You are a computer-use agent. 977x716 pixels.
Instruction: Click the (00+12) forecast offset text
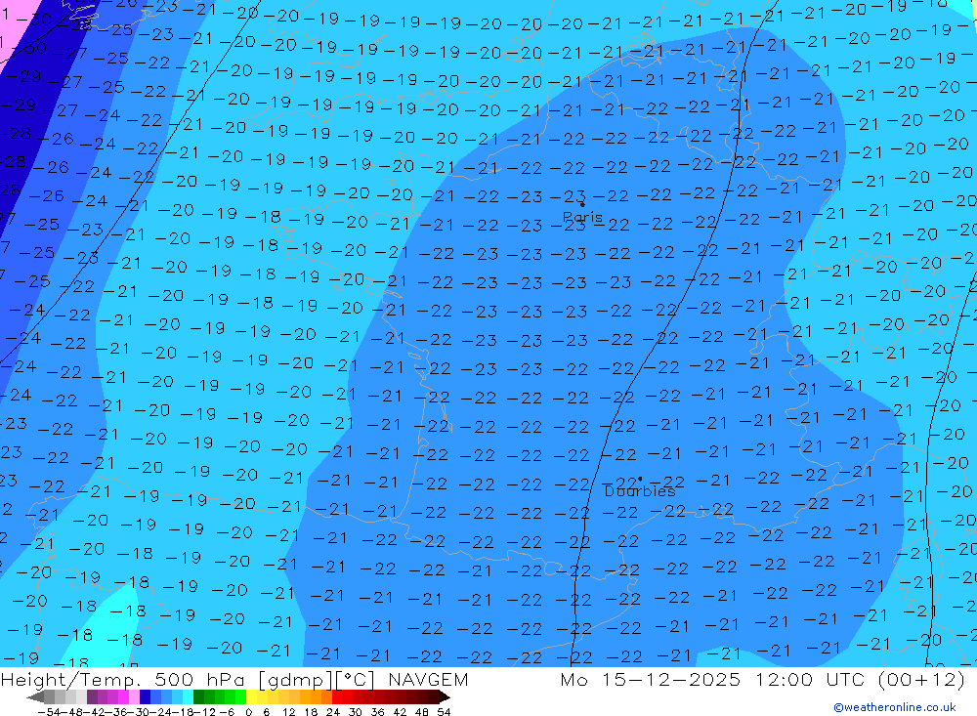pos(921,679)
